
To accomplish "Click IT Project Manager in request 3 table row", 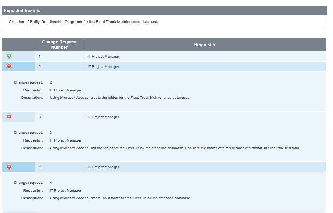I will [104, 117].
